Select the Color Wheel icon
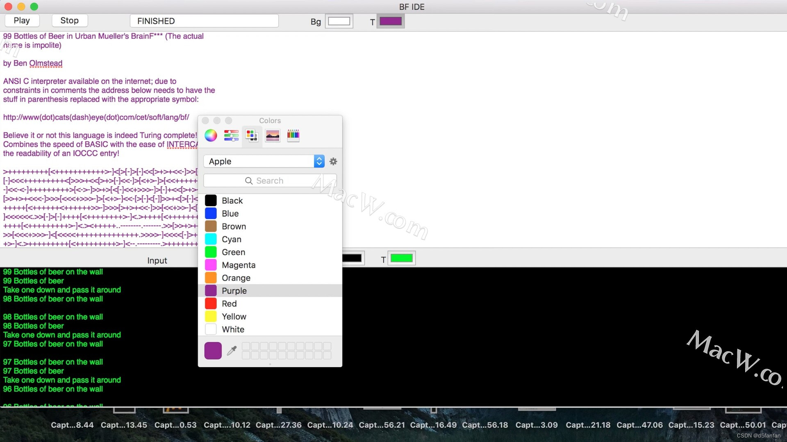Viewport: 787px width, 442px height. coord(211,135)
